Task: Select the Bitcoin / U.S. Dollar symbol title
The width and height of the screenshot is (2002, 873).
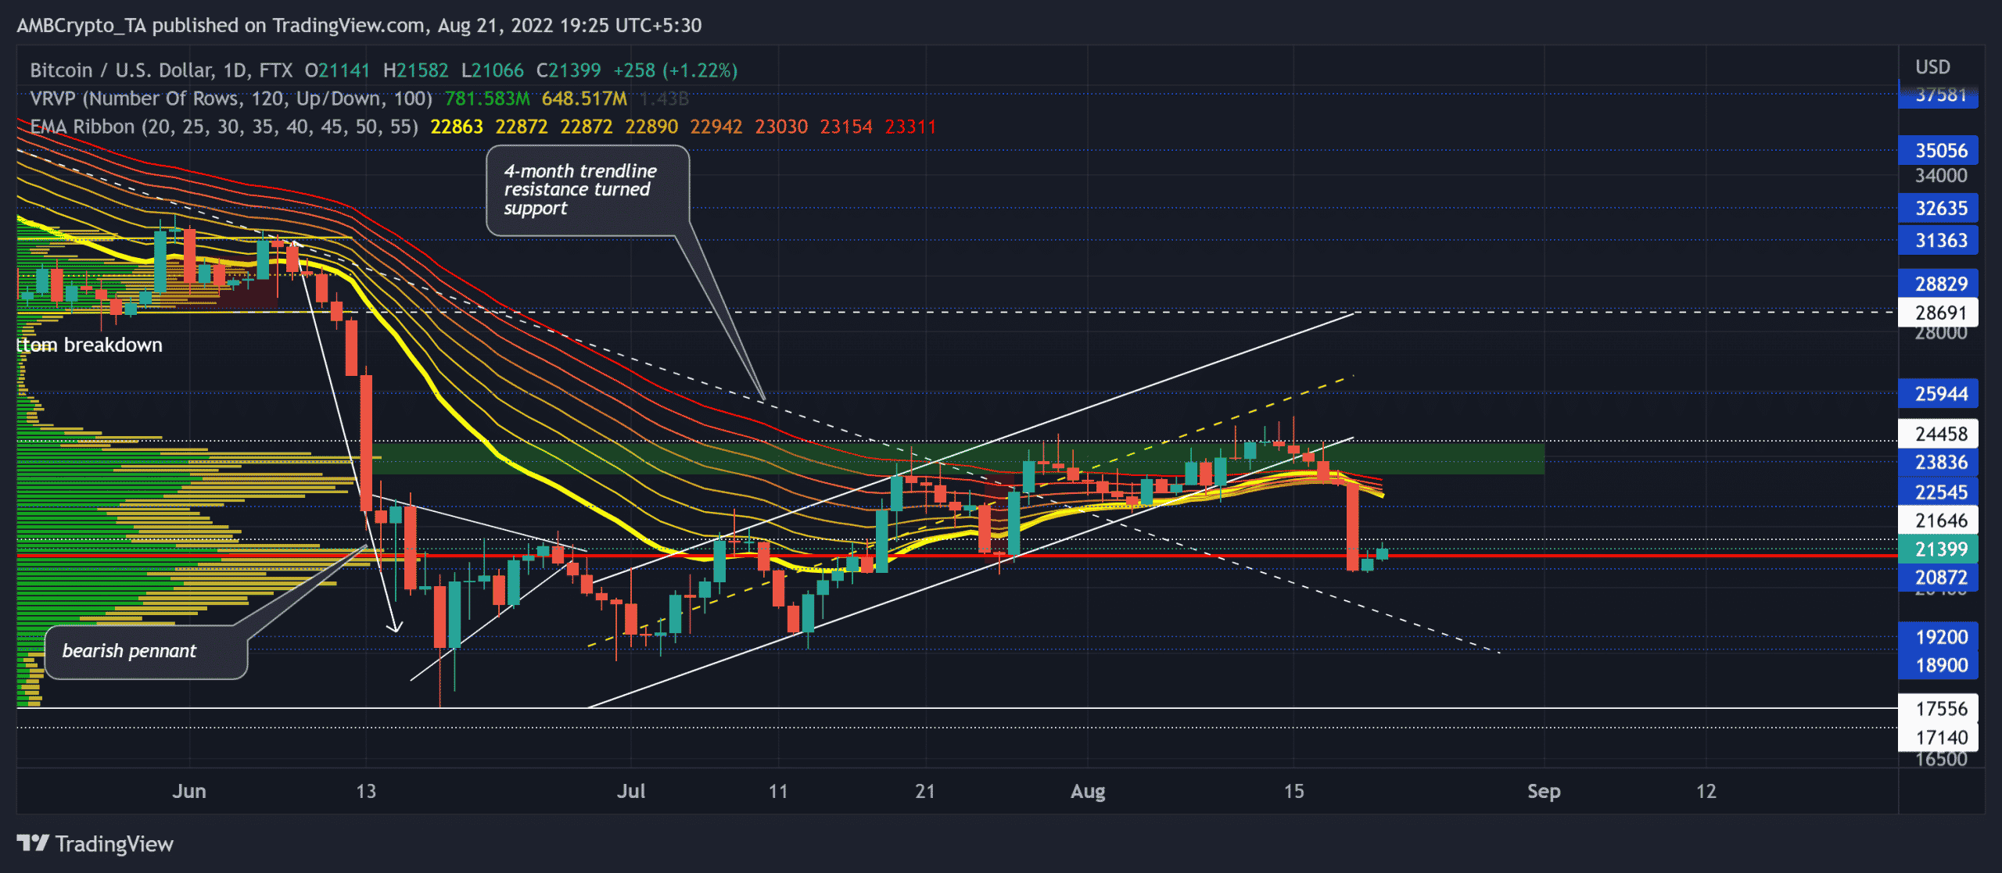Action: click(x=161, y=70)
